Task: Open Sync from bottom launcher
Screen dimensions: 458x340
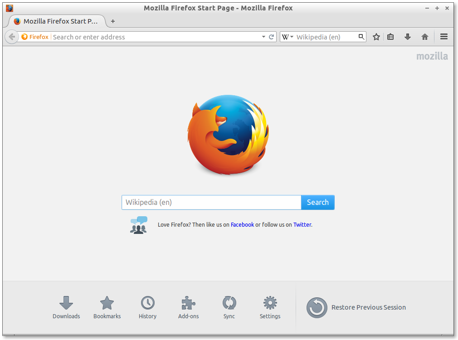Action: tap(229, 307)
